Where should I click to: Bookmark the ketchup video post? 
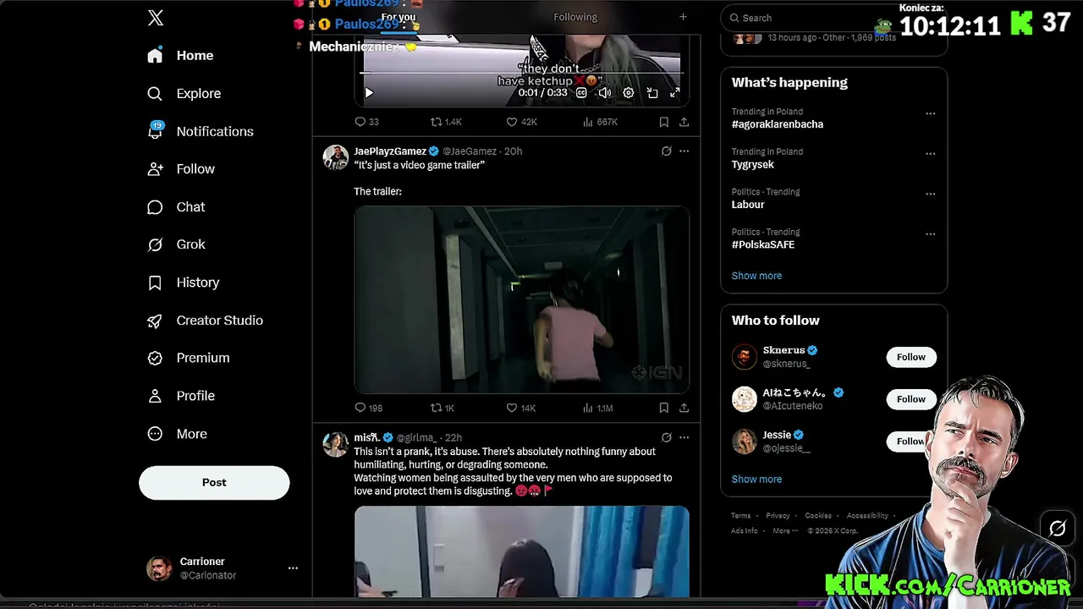click(x=663, y=122)
